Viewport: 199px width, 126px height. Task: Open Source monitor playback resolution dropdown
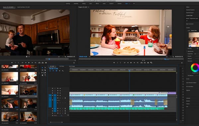60,57
